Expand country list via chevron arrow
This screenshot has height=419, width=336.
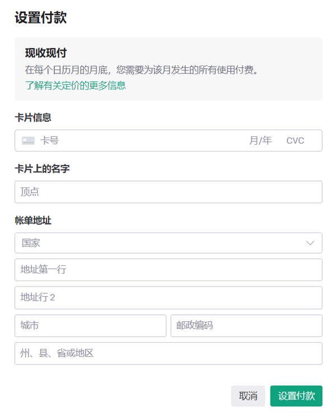pos(310,243)
